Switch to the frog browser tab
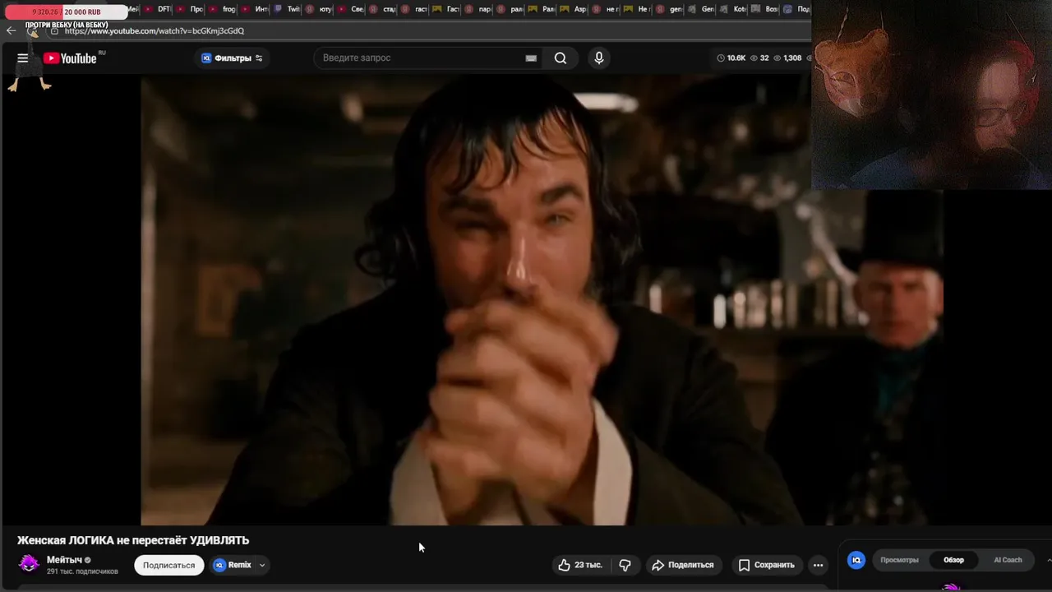Screen dimensions: 1052x592 point(223,9)
